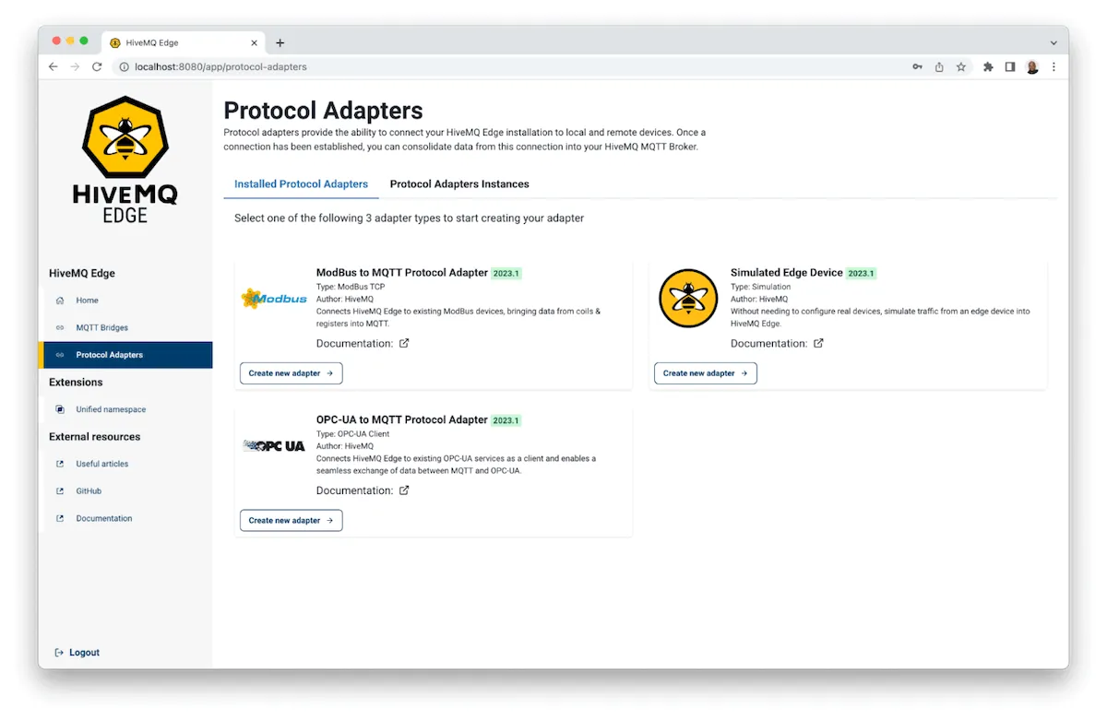Close the HiveMQ Edge browser tab
This screenshot has width=1107, height=720.
coord(255,42)
